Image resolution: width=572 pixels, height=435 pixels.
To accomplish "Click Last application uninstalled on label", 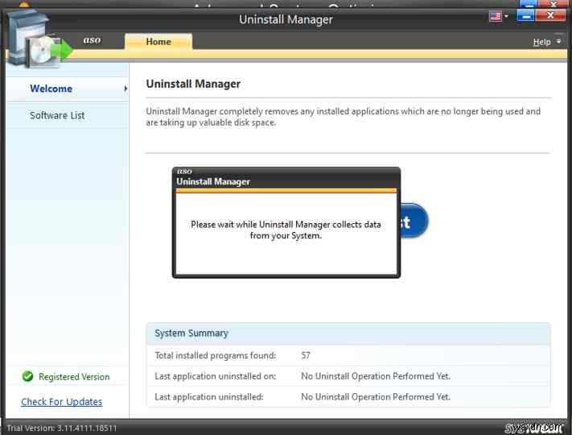I will pos(216,376).
